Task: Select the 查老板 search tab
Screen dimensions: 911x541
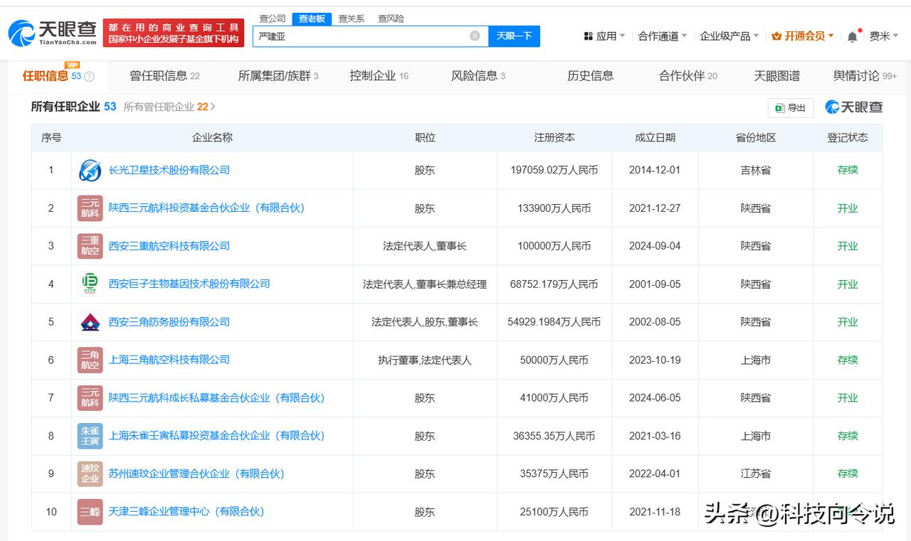Action: pyautogui.click(x=312, y=18)
